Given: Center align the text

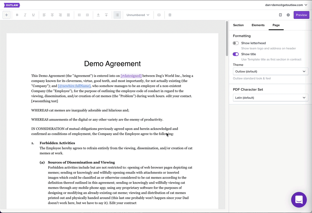Looking at the screenshot, I should coord(52,15).
